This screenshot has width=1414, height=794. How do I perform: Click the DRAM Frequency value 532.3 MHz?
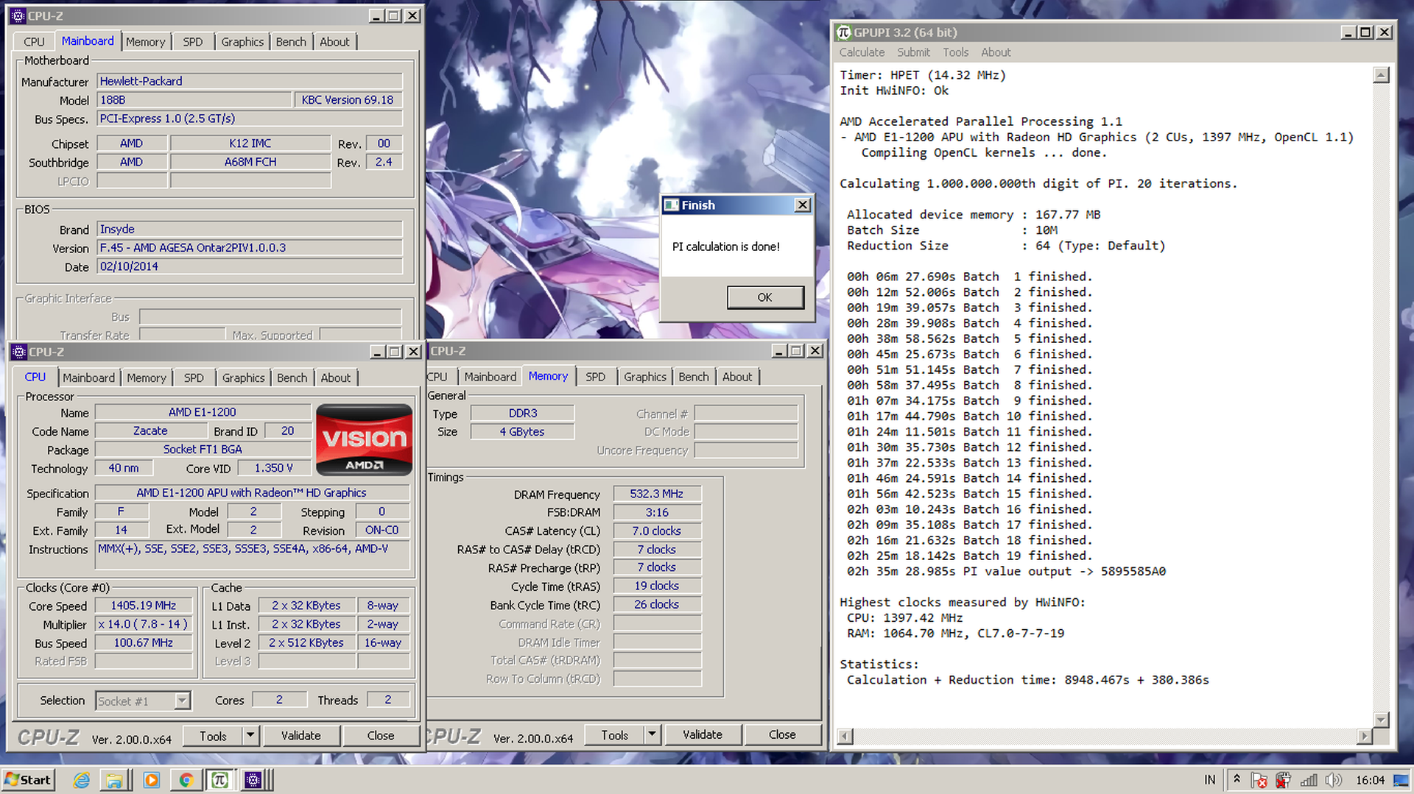click(657, 494)
